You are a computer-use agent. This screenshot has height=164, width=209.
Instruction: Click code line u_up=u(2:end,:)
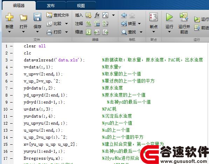point(43,130)
